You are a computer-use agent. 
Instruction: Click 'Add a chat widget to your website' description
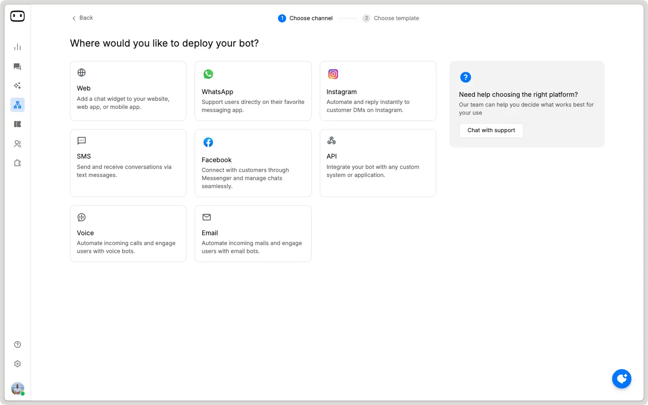coord(123,103)
